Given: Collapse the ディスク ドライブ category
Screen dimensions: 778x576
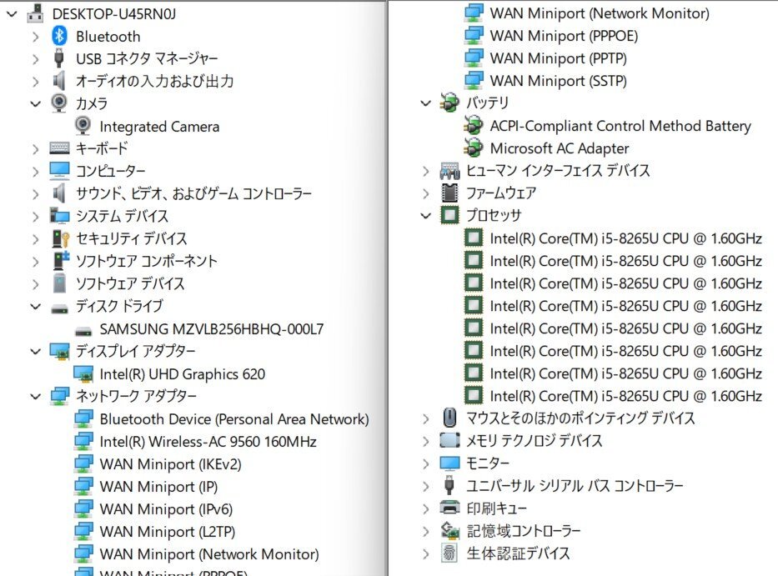Looking at the screenshot, I should pos(35,307).
